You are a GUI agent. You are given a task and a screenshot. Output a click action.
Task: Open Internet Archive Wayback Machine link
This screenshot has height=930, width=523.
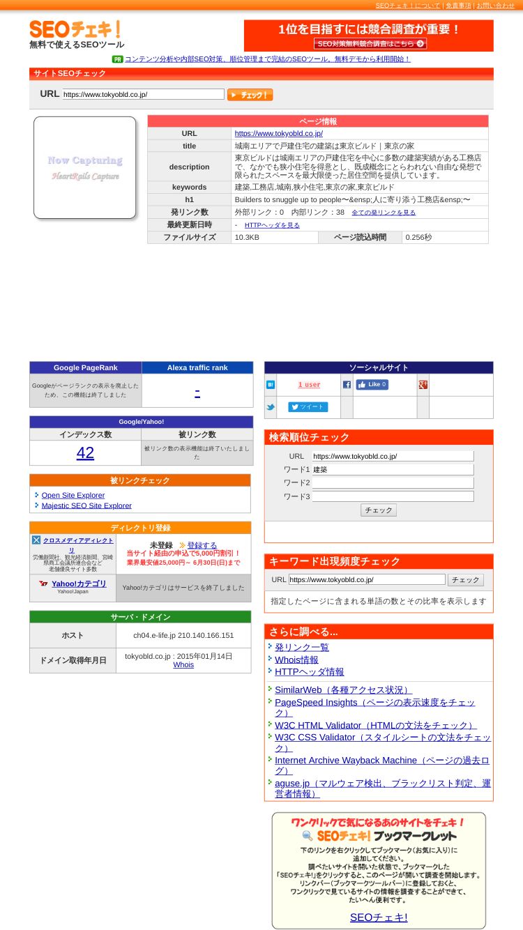(x=382, y=765)
